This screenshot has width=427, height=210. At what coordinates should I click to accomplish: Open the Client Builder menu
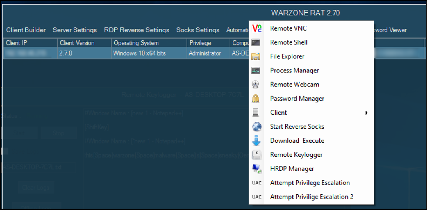pos(26,30)
